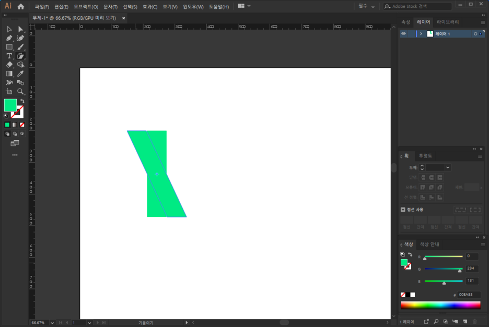Select the Direct Selection tool
The width and height of the screenshot is (489, 327).
tap(20, 29)
